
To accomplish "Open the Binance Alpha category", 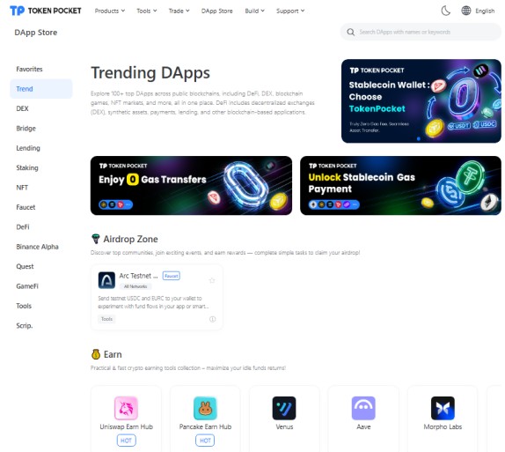I will (37, 247).
